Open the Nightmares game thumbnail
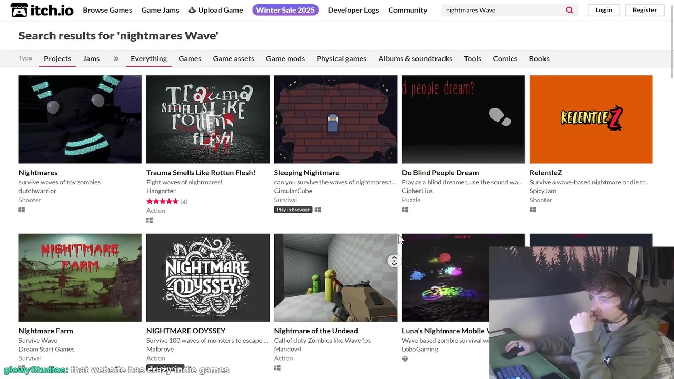Viewport: 674px width, 379px height. tap(80, 119)
